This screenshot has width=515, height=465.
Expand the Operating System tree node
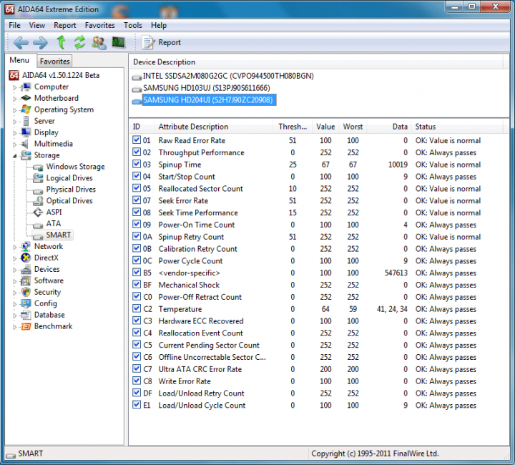click(x=15, y=110)
